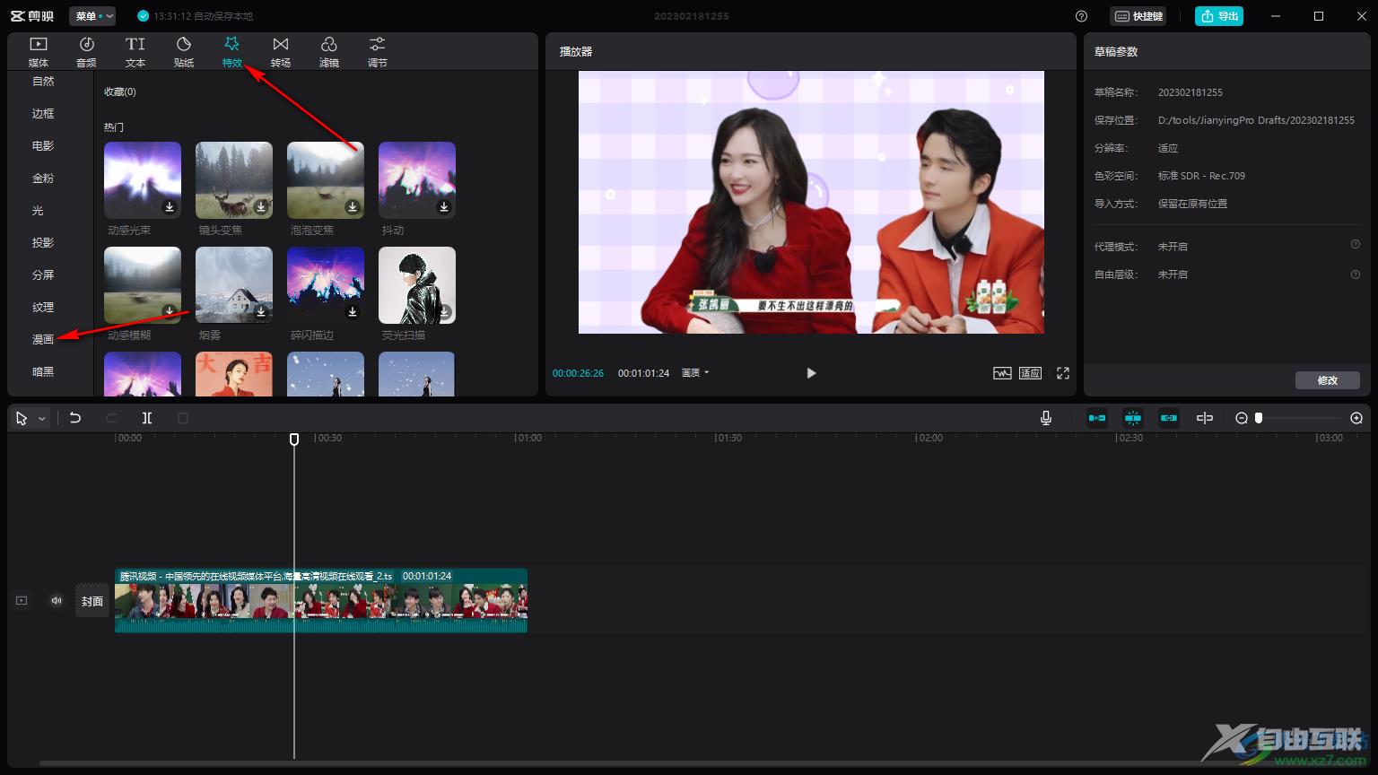Mute the main track audio
Screen dimensions: 1378x775
click(57, 601)
